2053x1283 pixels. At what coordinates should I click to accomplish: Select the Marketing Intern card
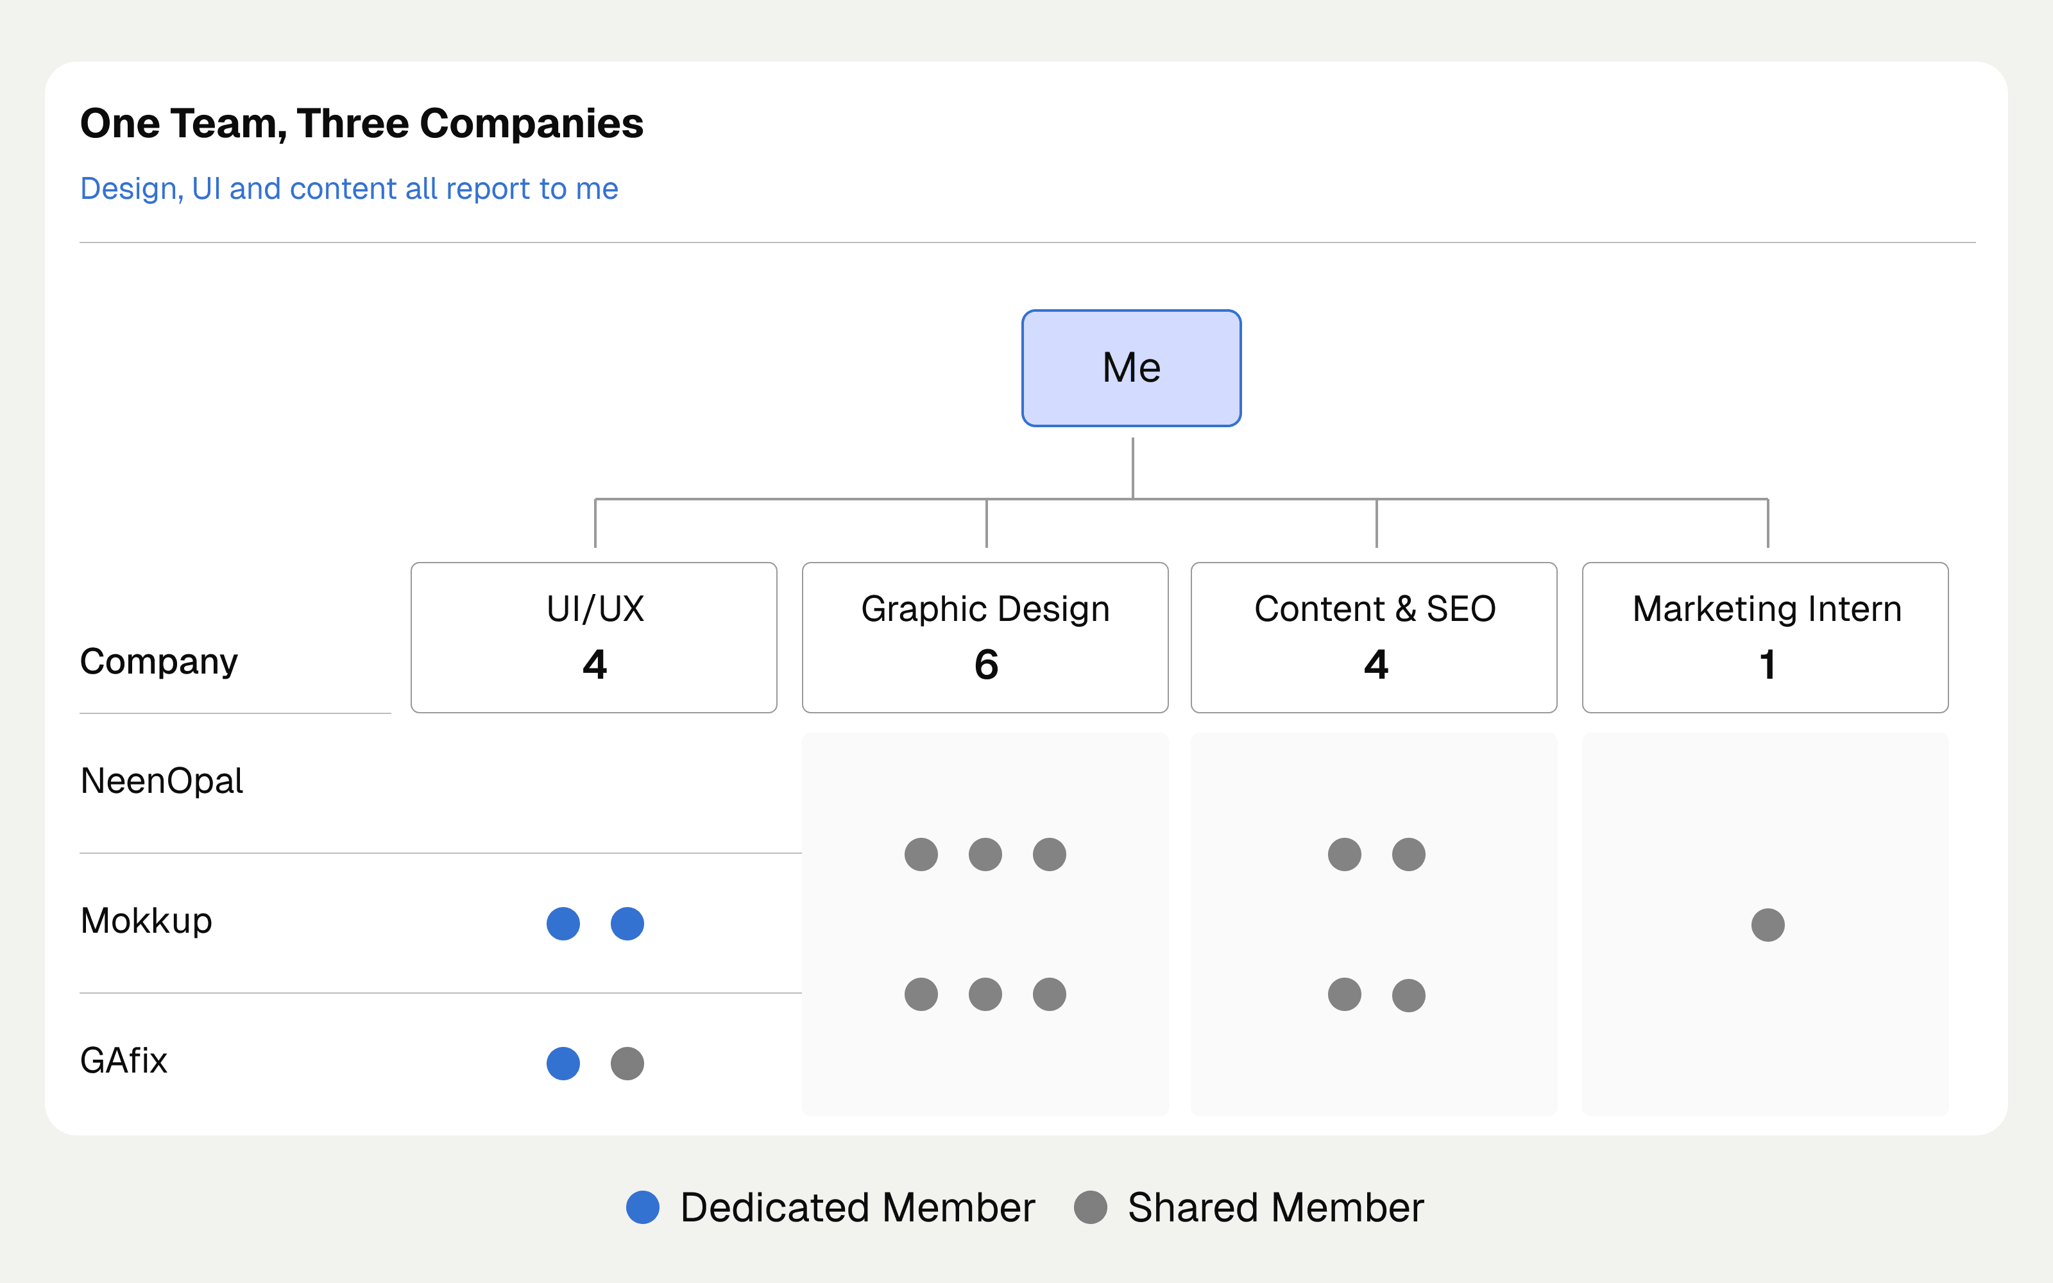[x=1766, y=637]
